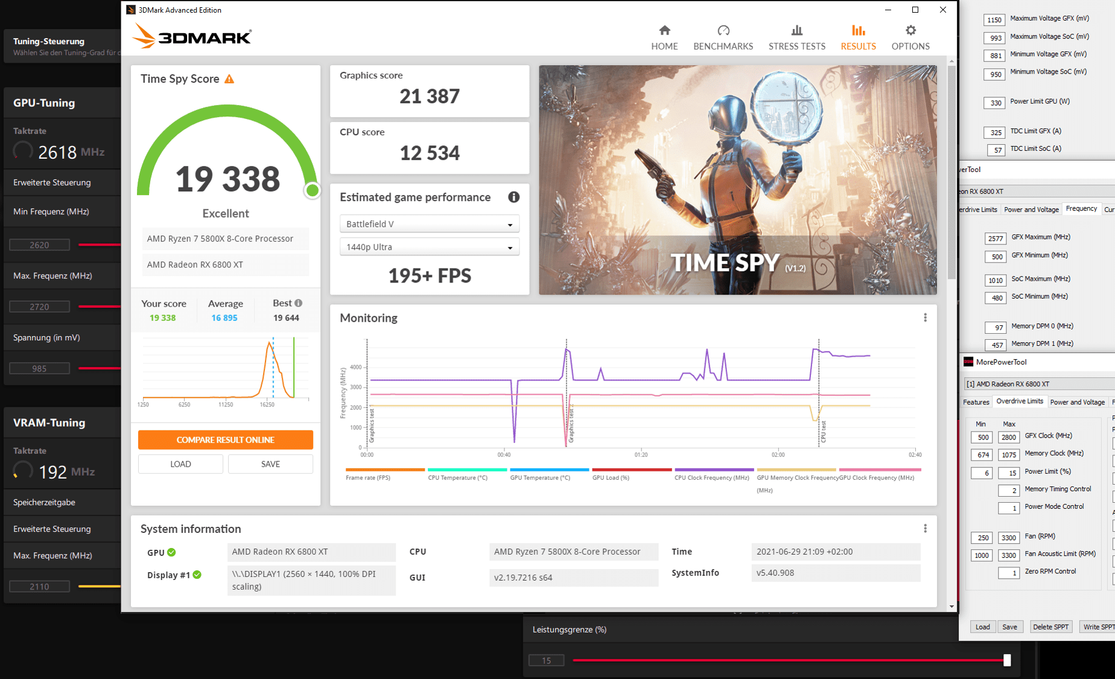
Task: Click the GFX Maximum 2577 MHz field
Action: (994, 238)
